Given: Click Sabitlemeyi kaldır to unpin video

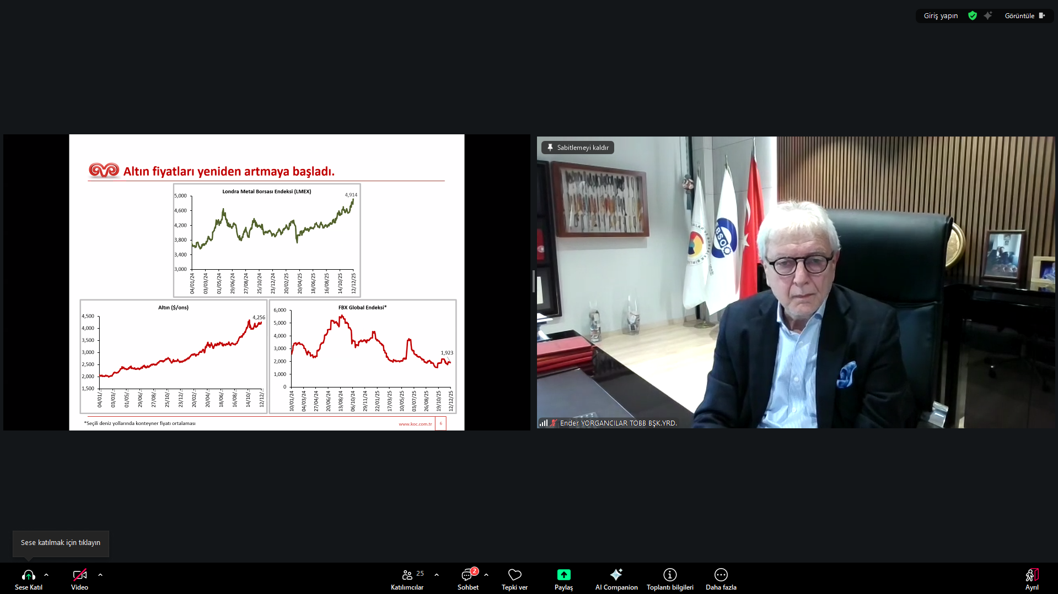Looking at the screenshot, I should (x=578, y=148).
